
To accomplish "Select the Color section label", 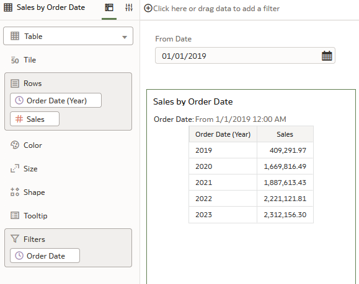I will pyautogui.click(x=33, y=145).
